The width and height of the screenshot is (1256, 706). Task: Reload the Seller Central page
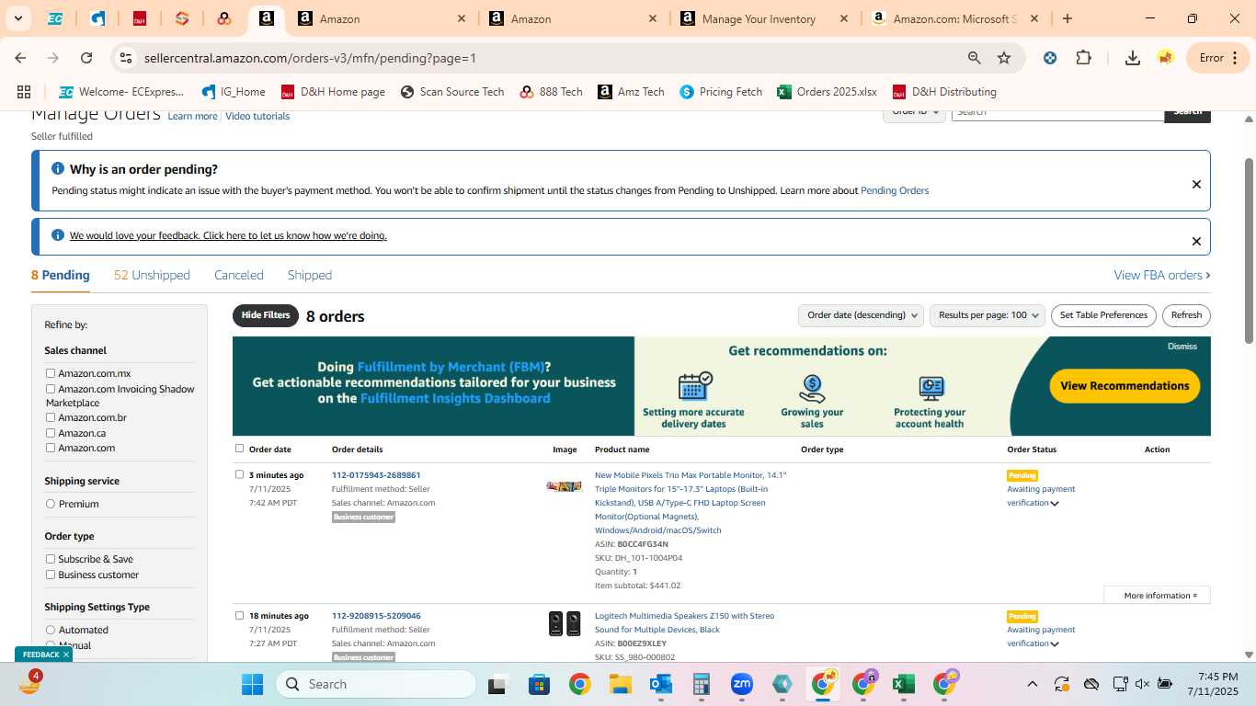click(86, 58)
